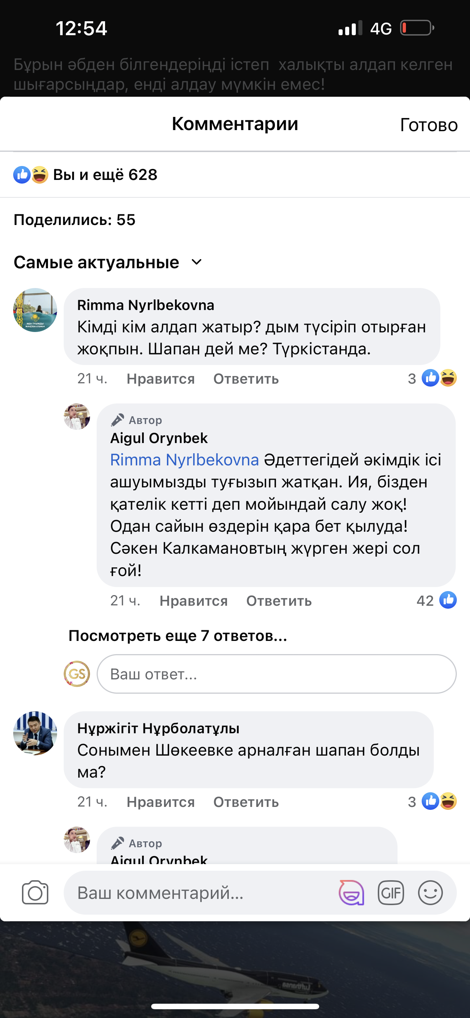The width and height of the screenshot is (470, 1018).
Task: Focus the Ваш ответ reply field
Action: pyautogui.click(x=276, y=674)
